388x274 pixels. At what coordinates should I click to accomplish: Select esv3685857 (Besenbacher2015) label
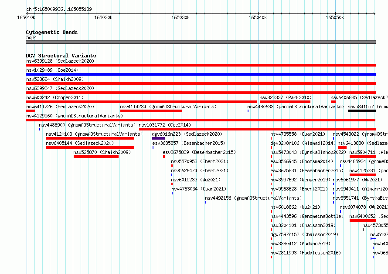[x=189, y=143]
